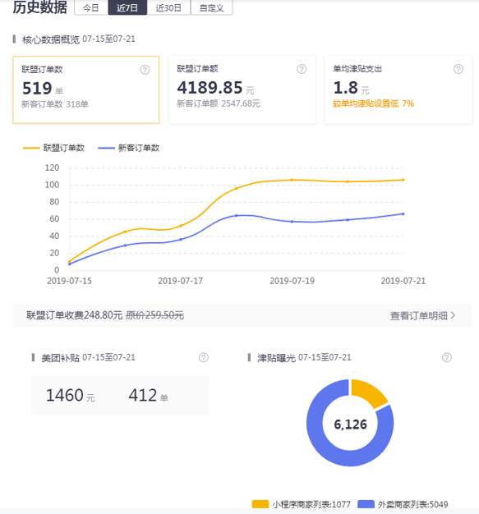479x514 pixels.
Task: Open help icon on 联盟订单数 card
Action: [145, 70]
